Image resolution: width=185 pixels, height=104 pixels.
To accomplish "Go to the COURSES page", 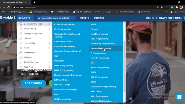I will click(99, 18).
